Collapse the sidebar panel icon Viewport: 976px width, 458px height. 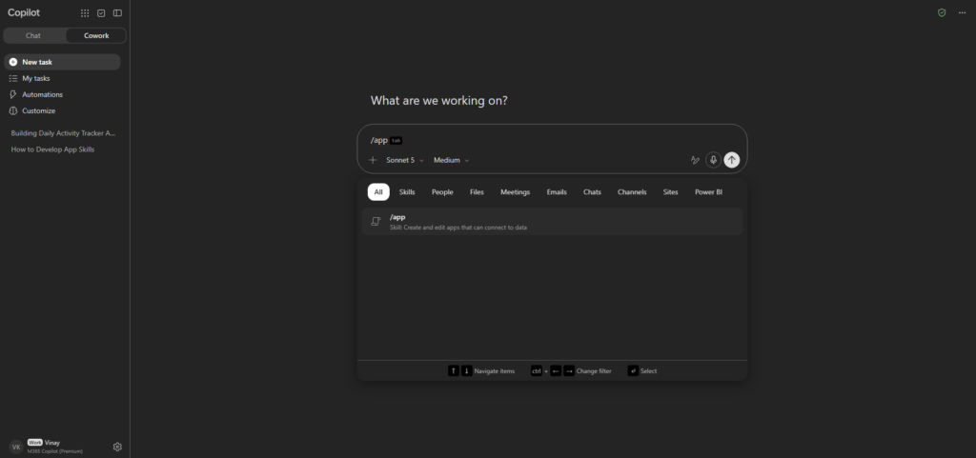pyautogui.click(x=117, y=13)
